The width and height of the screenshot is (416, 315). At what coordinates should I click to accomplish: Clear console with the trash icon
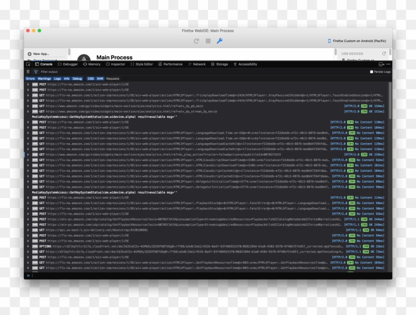[28, 72]
